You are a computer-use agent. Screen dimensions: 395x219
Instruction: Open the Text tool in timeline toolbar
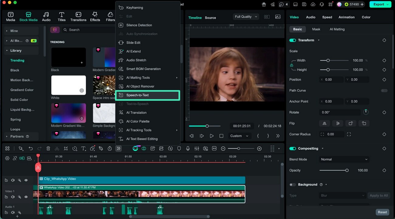pyautogui.click(x=83, y=148)
